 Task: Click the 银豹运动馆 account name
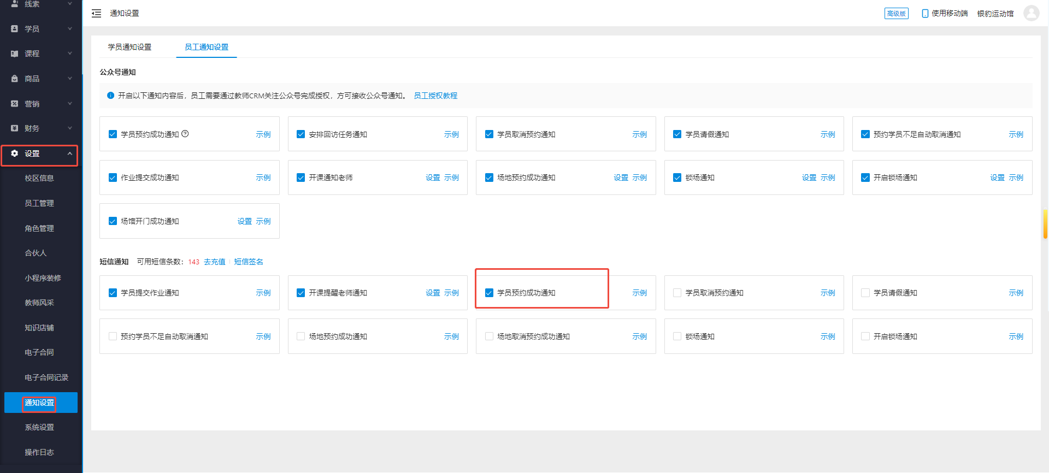[995, 13]
